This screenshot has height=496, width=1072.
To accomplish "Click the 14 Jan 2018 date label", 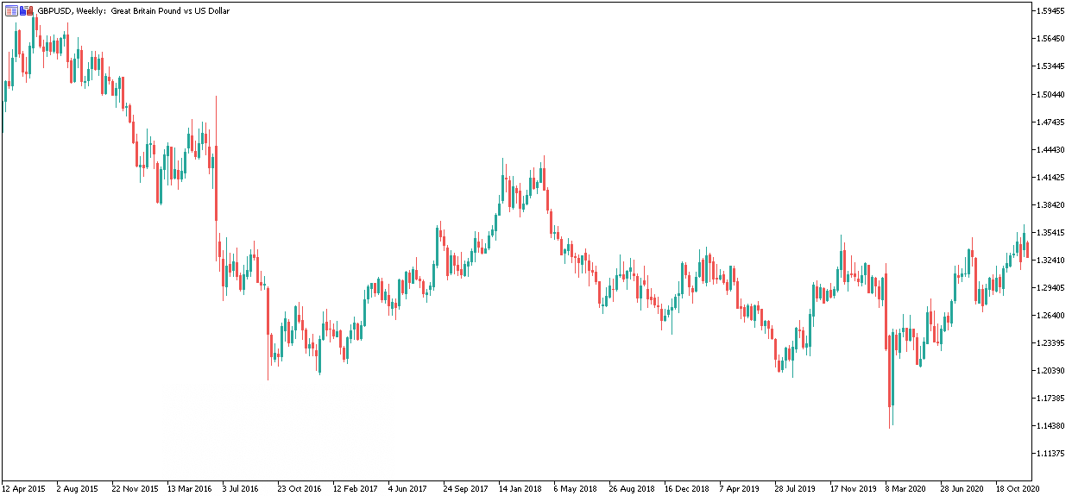I will pos(520,488).
